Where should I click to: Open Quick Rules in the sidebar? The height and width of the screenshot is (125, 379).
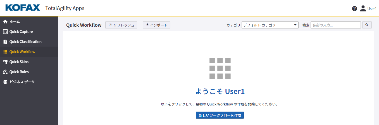29,72
